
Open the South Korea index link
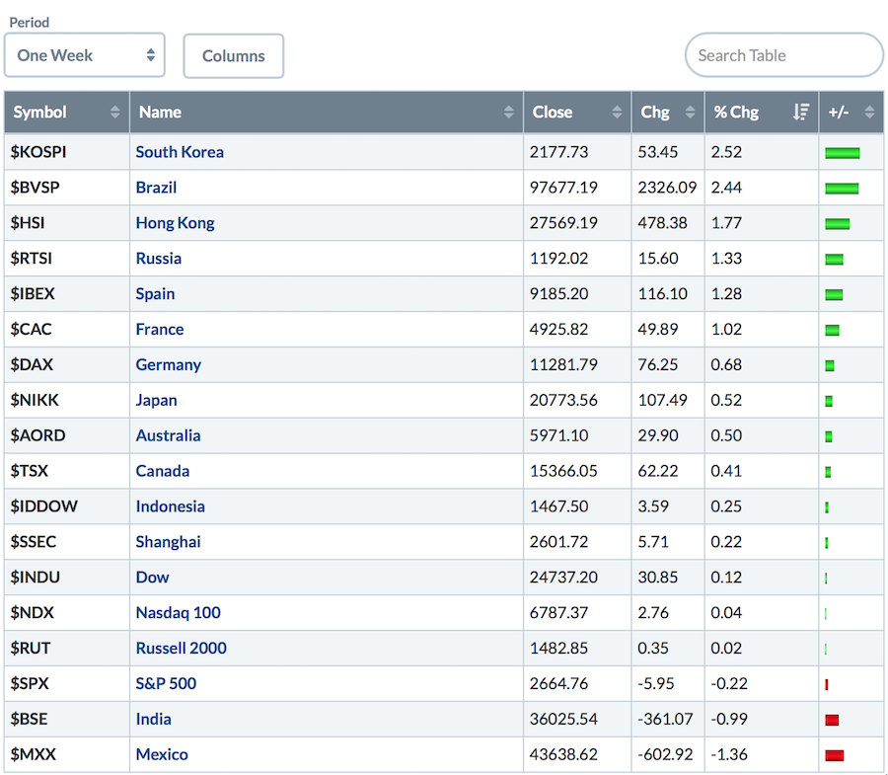180,152
